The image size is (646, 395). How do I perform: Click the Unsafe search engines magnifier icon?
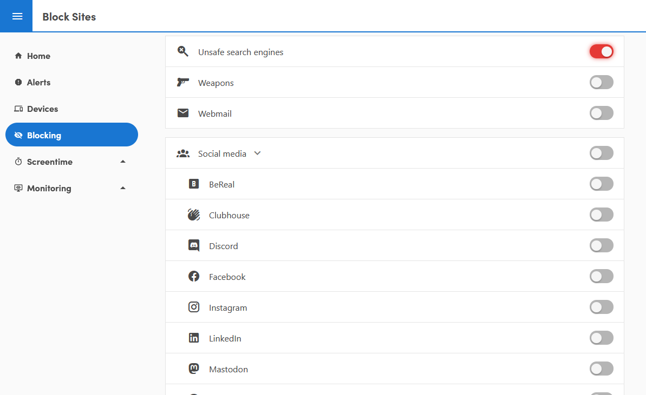point(183,51)
